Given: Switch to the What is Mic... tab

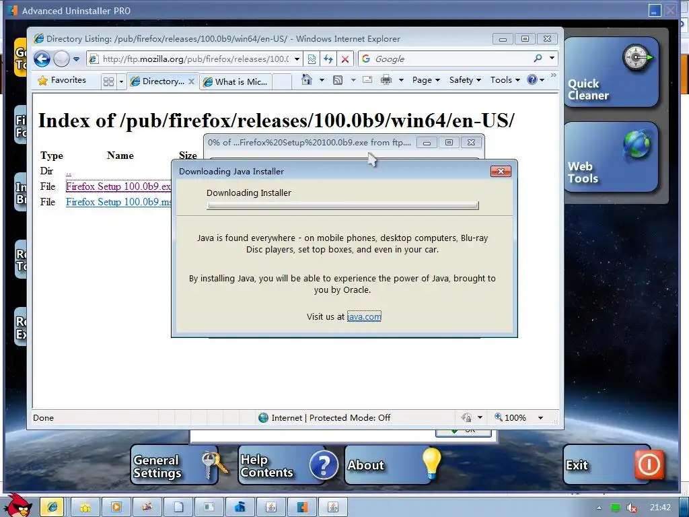Looking at the screenshot, I should 235,81.
